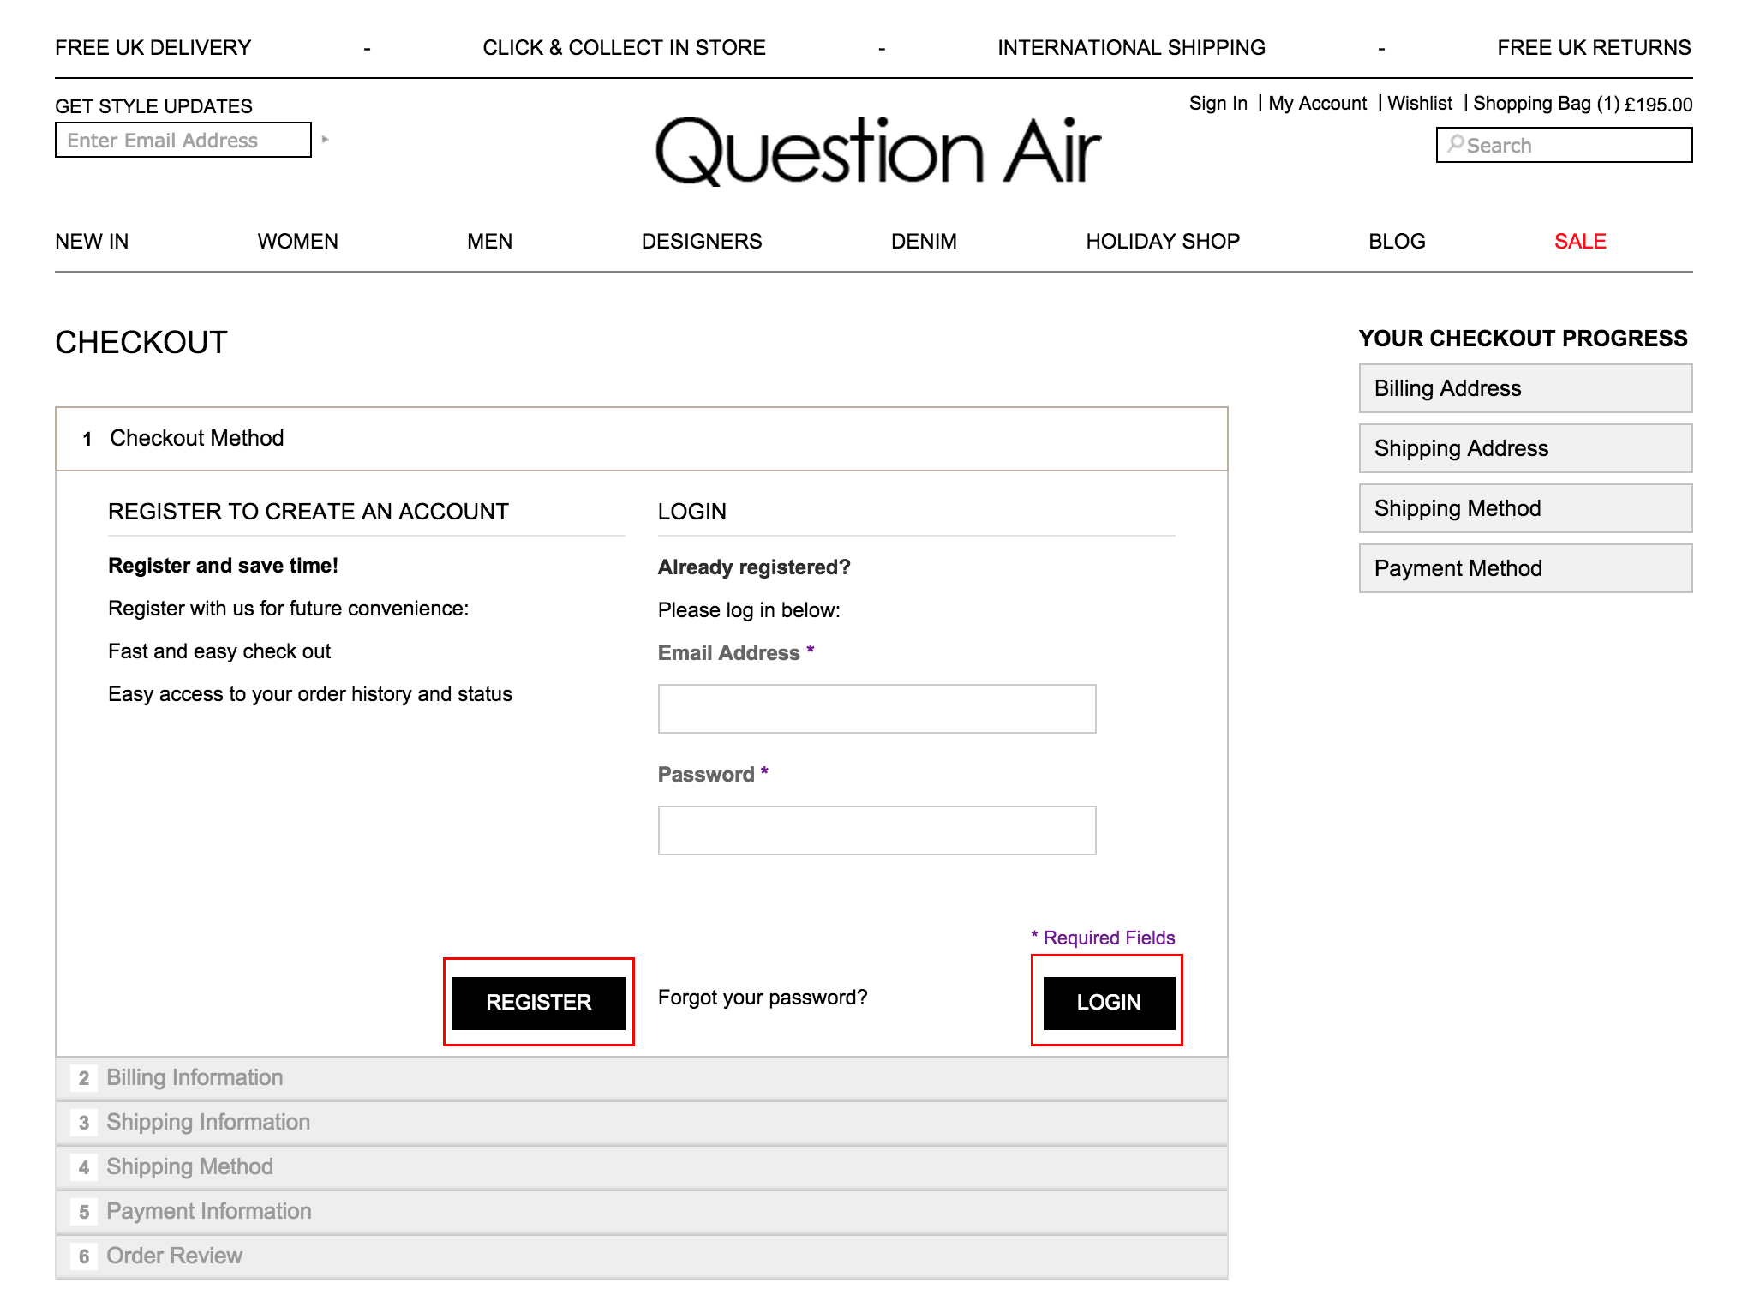Click 'Easy access to your order history' text
This screenshot has height=1313, width=1748.
(310, 694)
